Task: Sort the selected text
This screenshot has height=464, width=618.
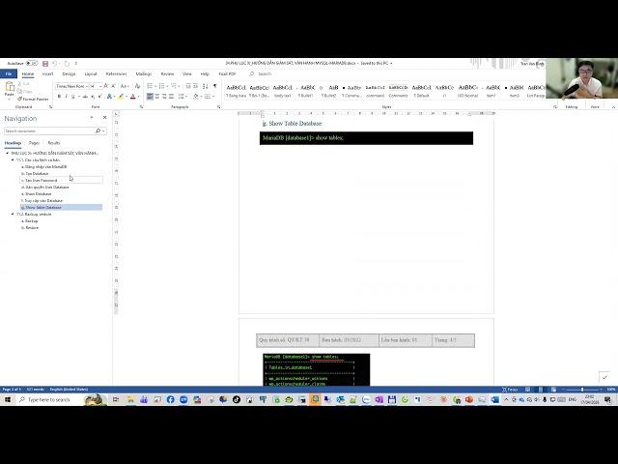Action: click(206, 86)
